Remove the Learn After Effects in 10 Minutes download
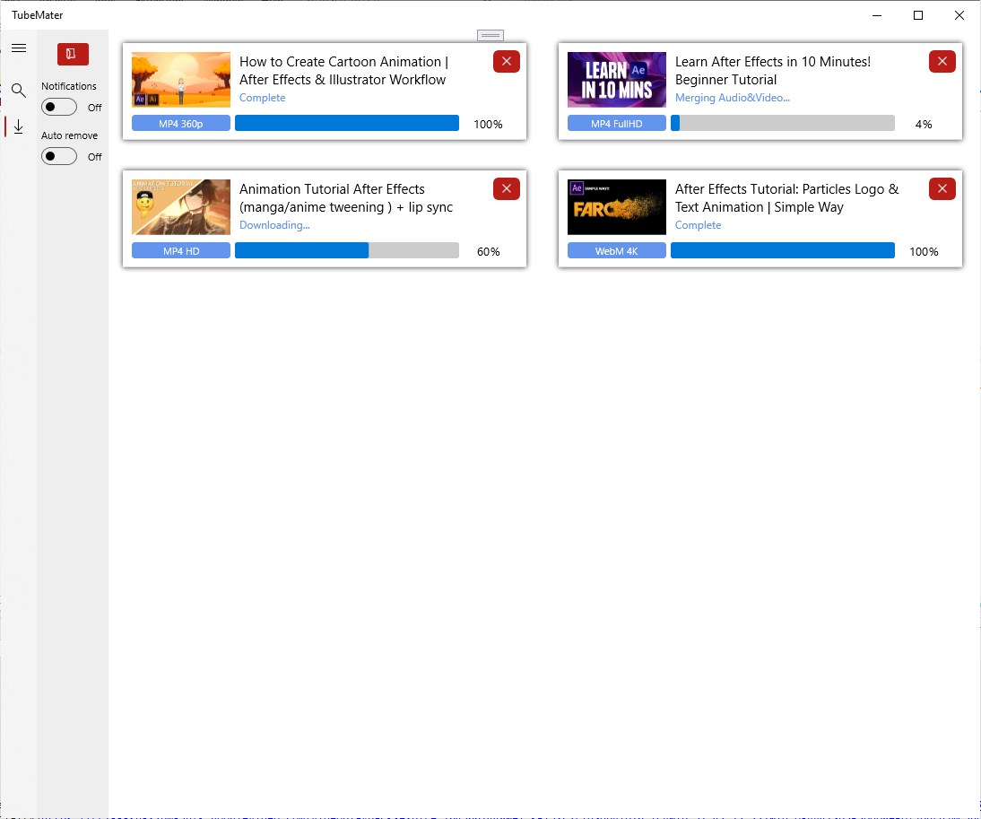Screen dimensions: 981x819 (x=942, y=61)
